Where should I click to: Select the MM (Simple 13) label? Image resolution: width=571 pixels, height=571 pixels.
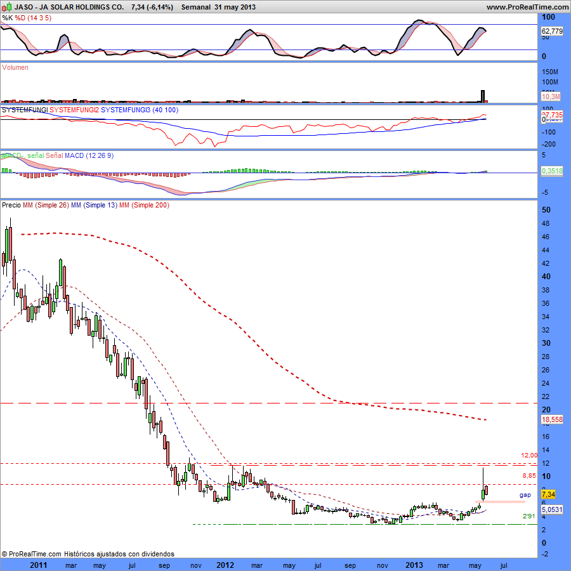95,205
